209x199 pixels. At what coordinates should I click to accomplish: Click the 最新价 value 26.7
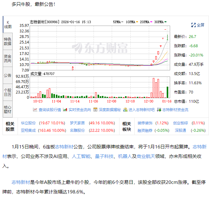[192, 37]
